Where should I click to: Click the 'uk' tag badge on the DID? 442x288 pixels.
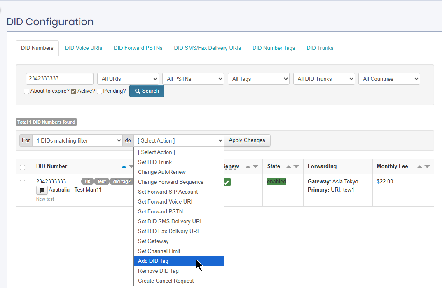click(88, 181)
